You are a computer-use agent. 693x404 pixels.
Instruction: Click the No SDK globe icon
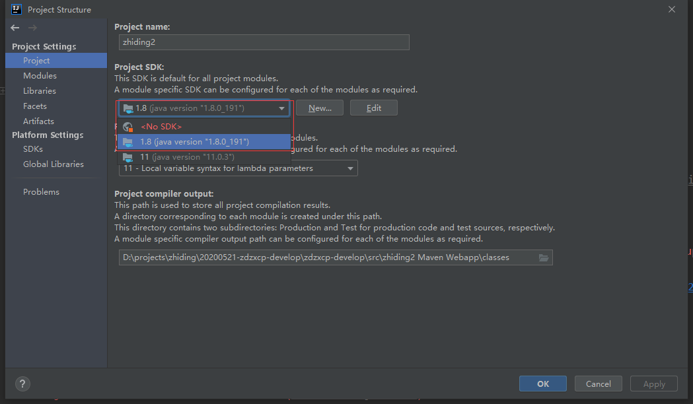(128, 127)
